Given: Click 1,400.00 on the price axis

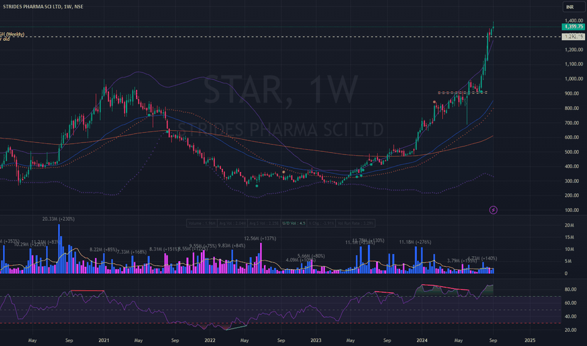Looking at the screenshot, I should coord(574,21).
